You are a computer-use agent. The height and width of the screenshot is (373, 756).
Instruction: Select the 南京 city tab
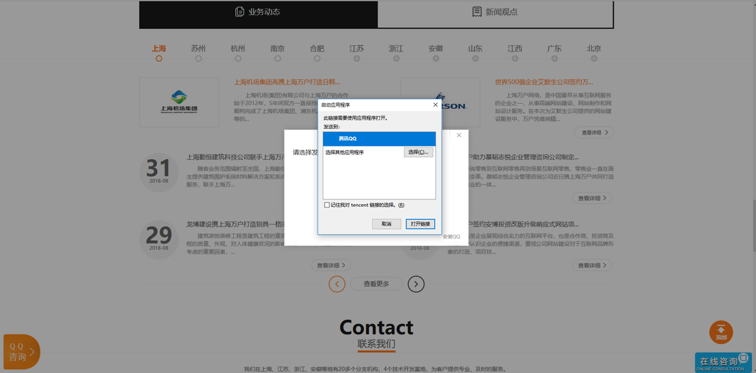(x=277, y=48)
